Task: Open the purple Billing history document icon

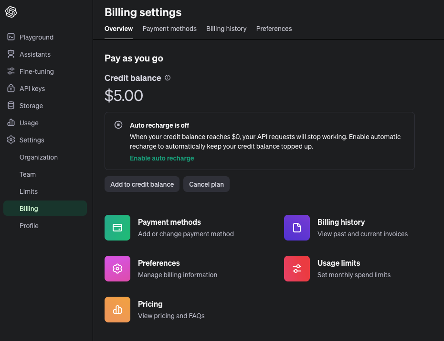Action: (297, 228)
